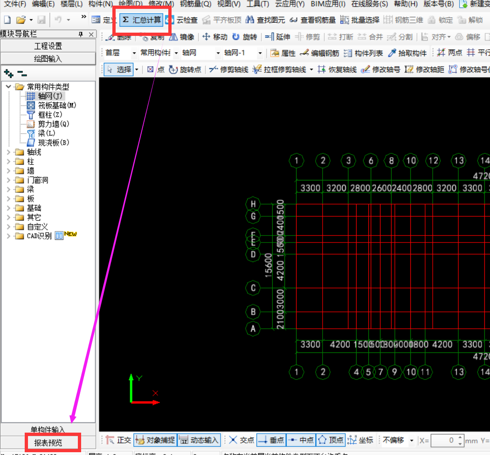Viewport: 490px width, 455px height.
Task: Open 批量选择 batch select
Action: click(x=359, y=20)
